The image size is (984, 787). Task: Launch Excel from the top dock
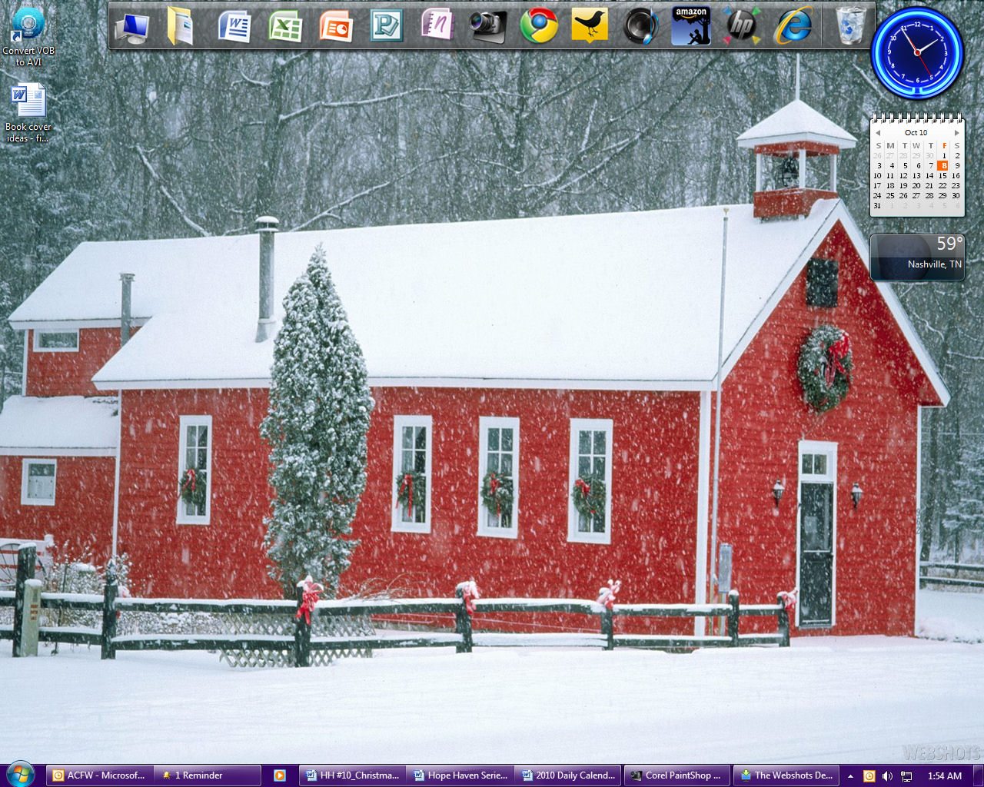285,26
